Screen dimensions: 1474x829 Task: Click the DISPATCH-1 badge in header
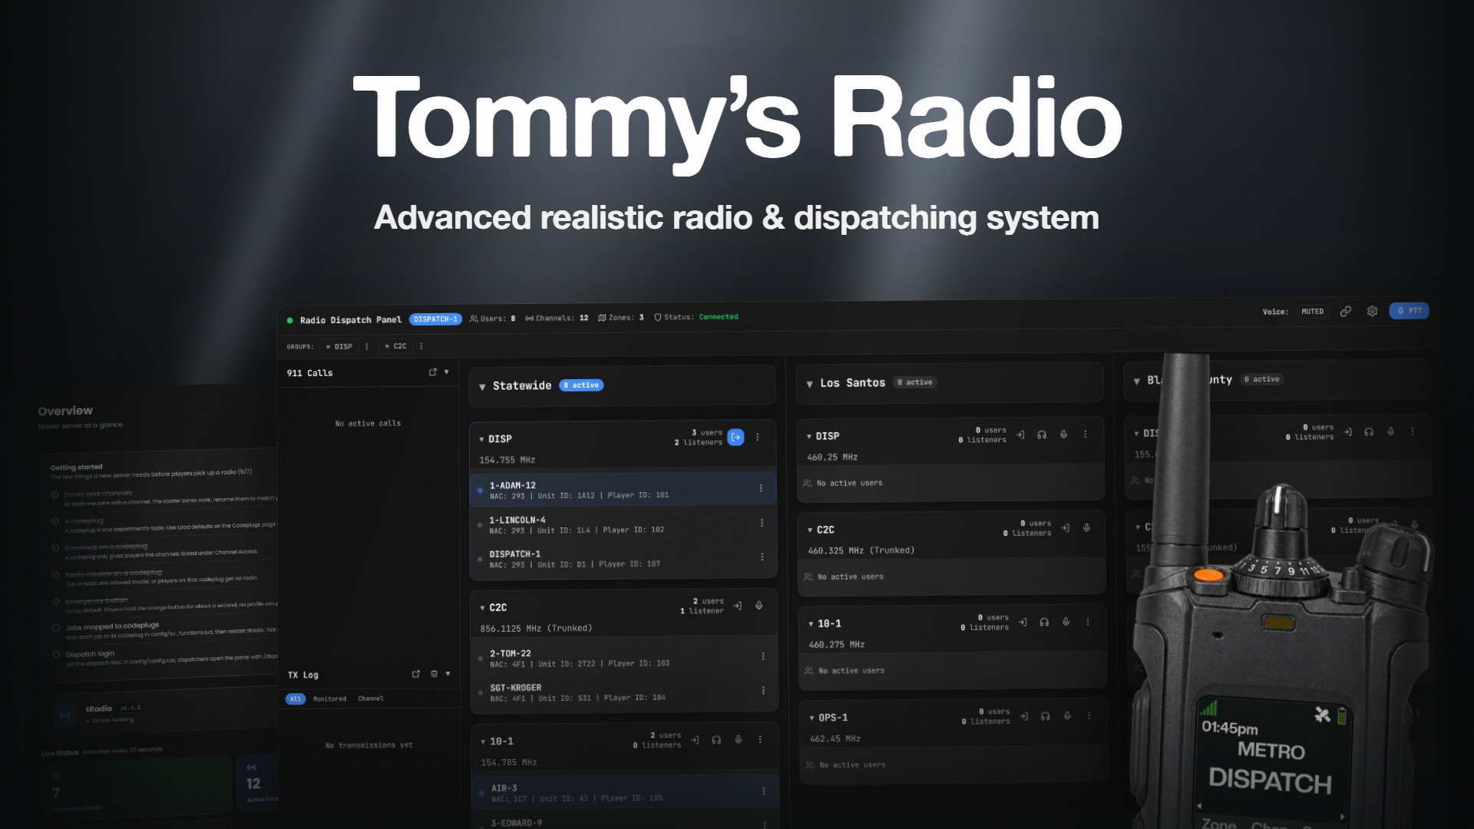[435, 319]
